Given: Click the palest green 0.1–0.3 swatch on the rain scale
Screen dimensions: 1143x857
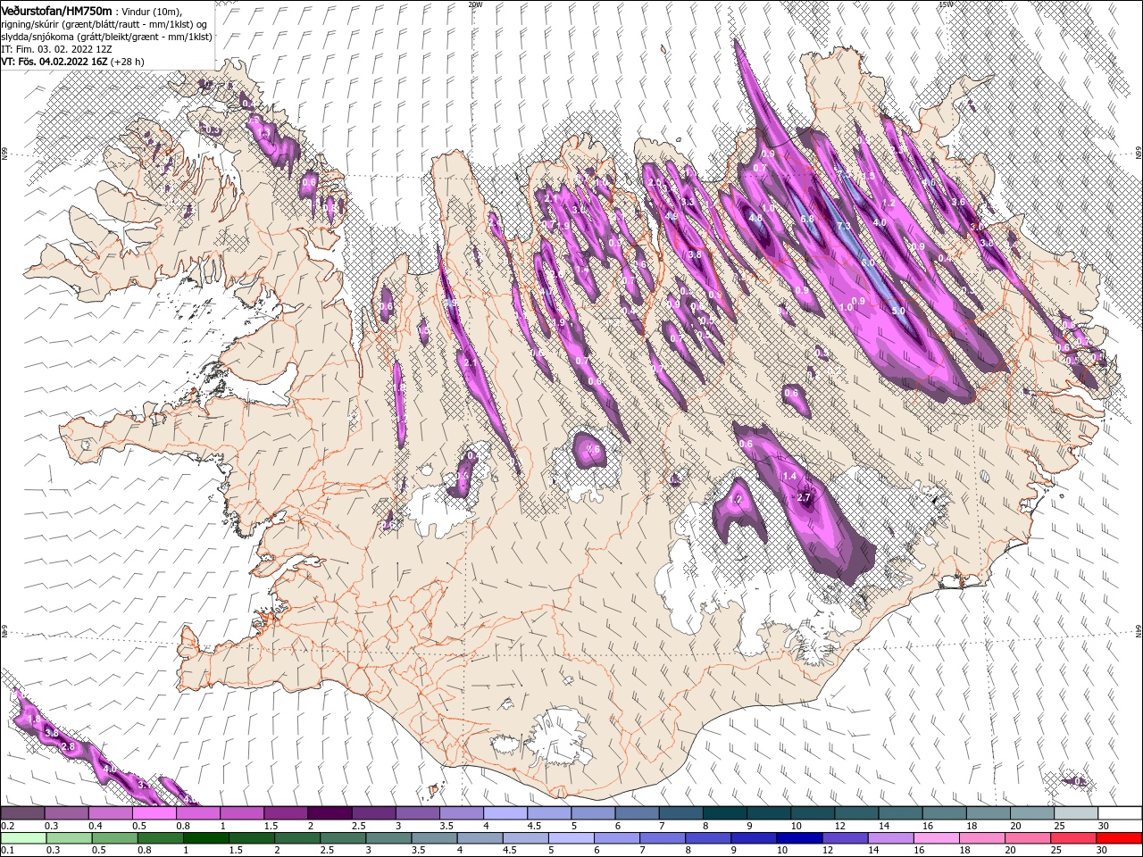Looking at the screenshot, I should point(22,838).
